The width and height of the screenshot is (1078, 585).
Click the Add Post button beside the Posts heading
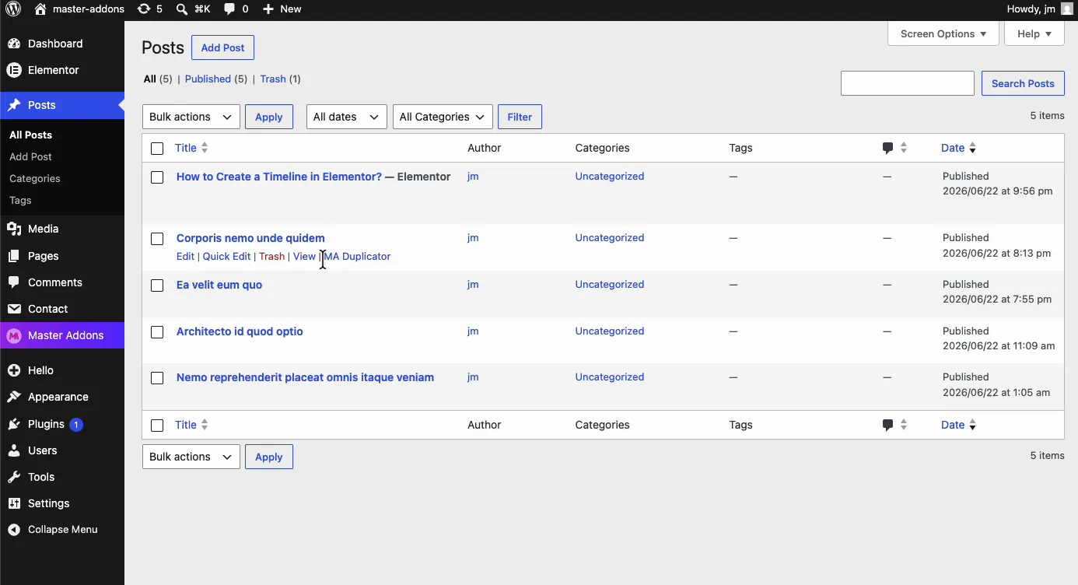coord(222,47)
